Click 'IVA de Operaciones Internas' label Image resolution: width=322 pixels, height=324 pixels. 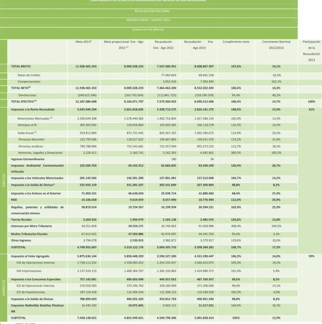(x=36, y=263)
